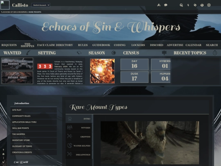Open Site Plot in sidebar
This screenshot has width=221, height=166.
[x=34, y=110]
